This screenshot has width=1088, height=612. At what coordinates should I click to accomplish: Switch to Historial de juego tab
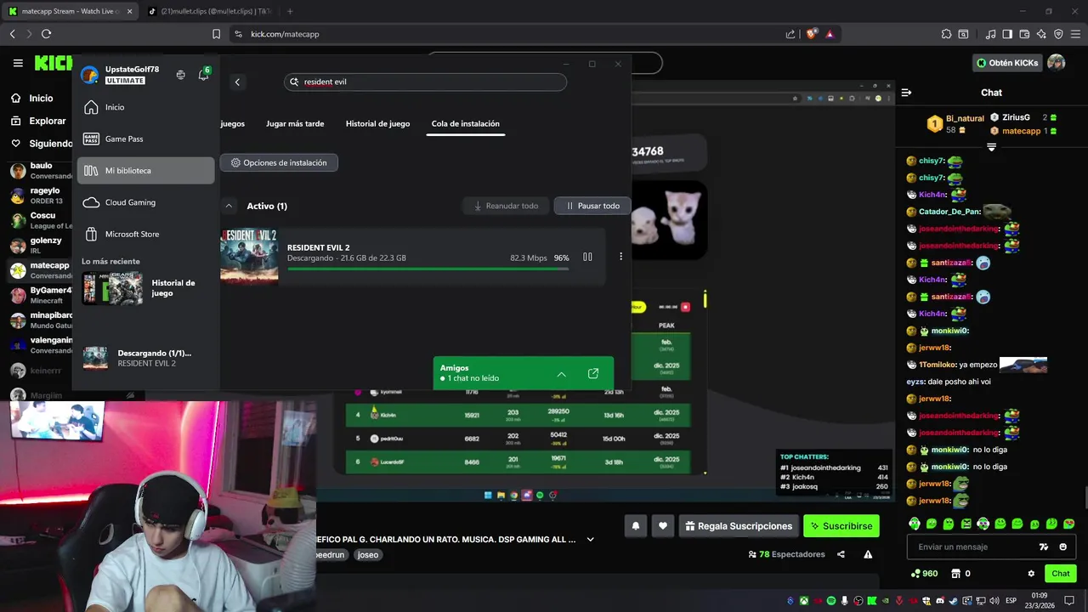(x=377, y=123)
